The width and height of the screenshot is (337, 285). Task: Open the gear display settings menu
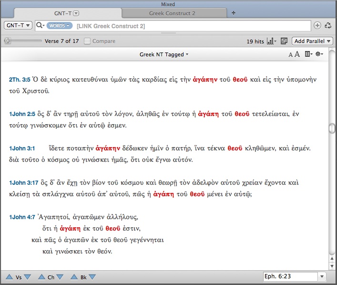319,54
